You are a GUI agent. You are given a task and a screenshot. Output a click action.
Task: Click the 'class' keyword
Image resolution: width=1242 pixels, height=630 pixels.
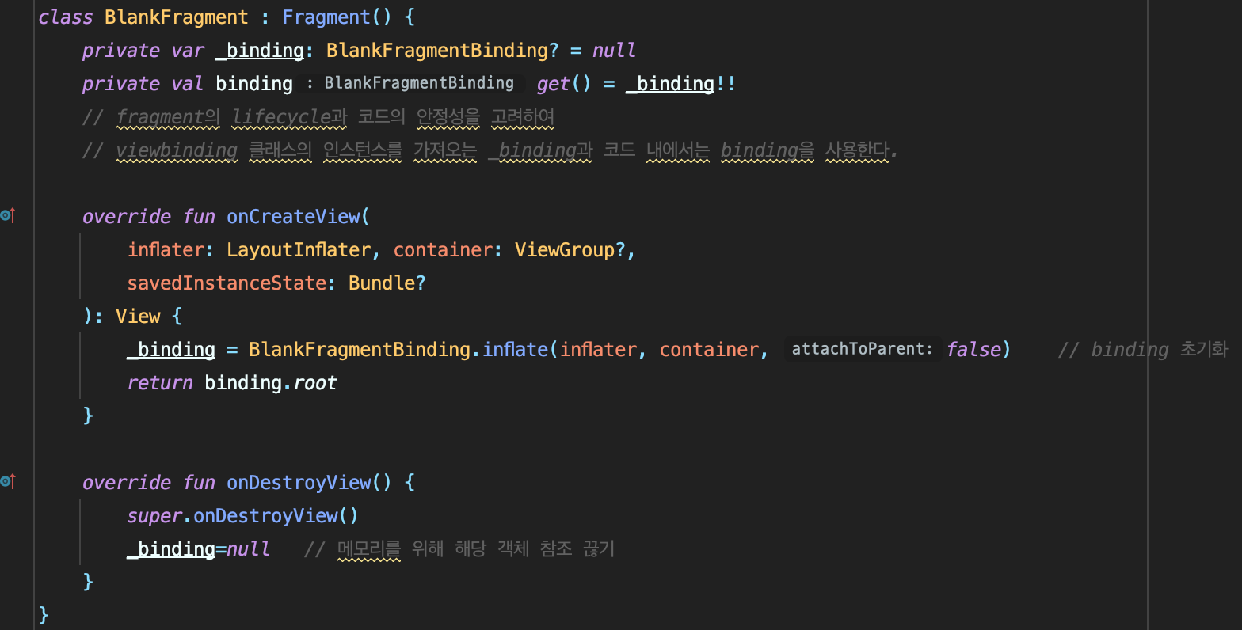(x=66, y=17)
